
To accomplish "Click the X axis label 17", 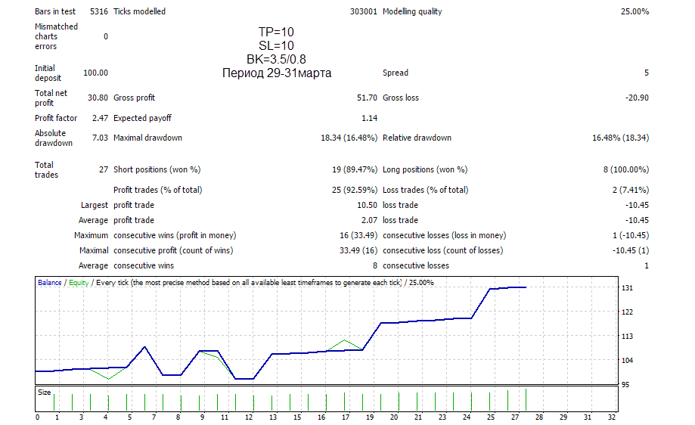I will pyautogui.click(x=346, y=417).
